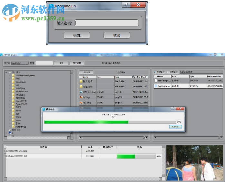Click the 解密备份 dialog title icon
Viewport: 225px width, 182px height.
(x=44, y=109)
